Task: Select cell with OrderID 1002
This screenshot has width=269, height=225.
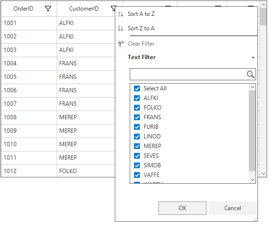Action: [29, 37]
